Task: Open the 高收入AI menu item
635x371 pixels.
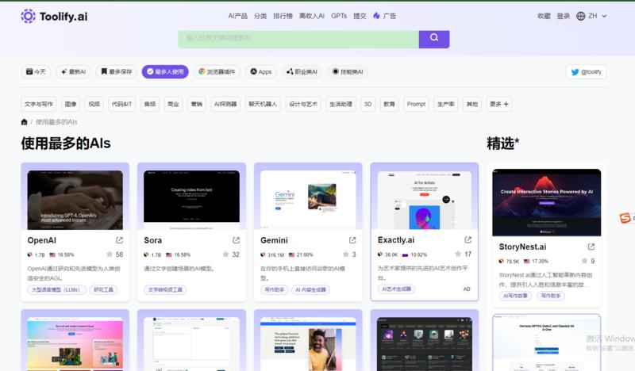Action: point(311,16)
